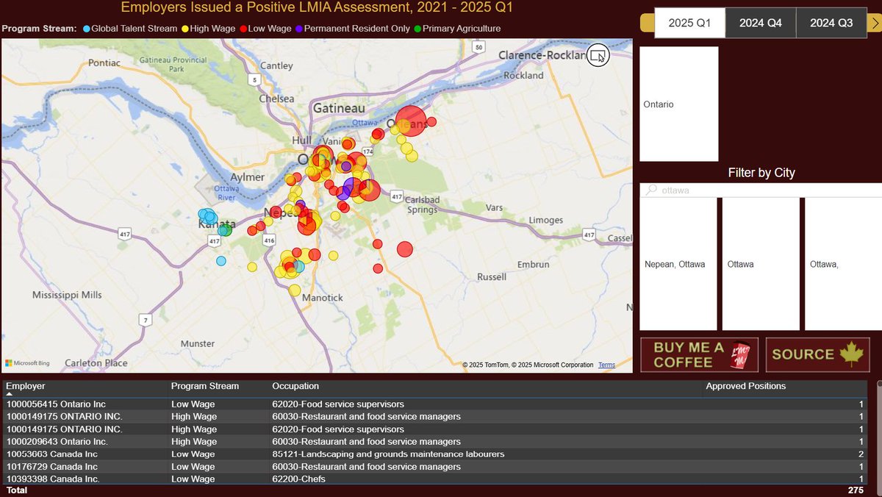
Task: Click the left arrow before the 2025 Q1 tab
Action: point(647,23)
